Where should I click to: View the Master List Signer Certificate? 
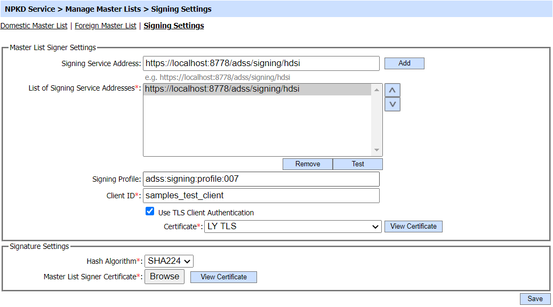pyautogui.click(x=223, y=277)
